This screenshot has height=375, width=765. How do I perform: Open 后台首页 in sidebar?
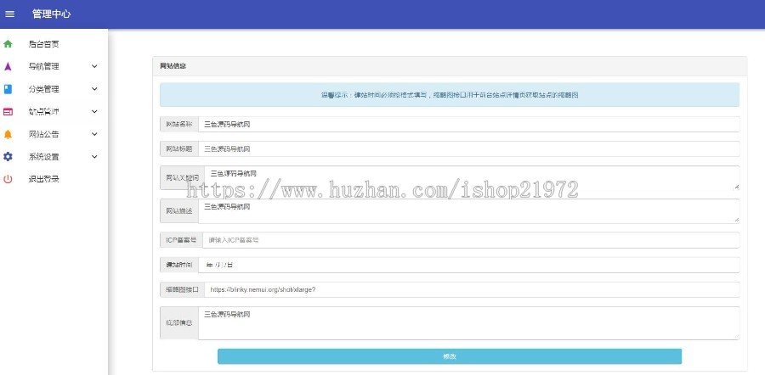(x=44, y=44)
